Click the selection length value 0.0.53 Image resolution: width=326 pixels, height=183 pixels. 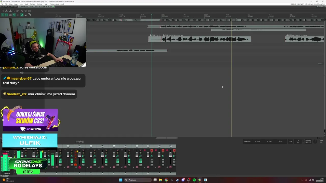click(x=281, y=142)
